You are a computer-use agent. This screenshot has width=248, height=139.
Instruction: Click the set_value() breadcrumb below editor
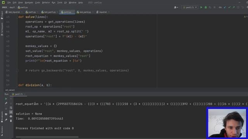tap(10, 90)
